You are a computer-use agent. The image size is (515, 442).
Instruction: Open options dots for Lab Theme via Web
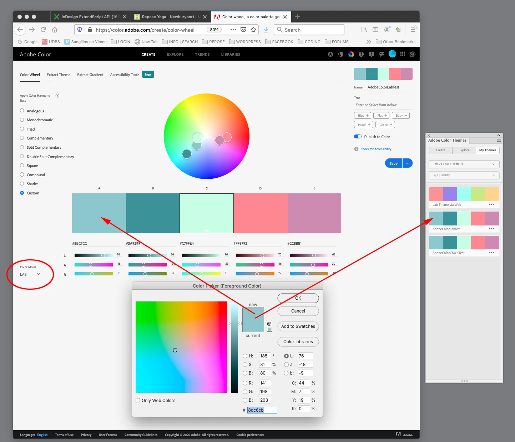491,204
